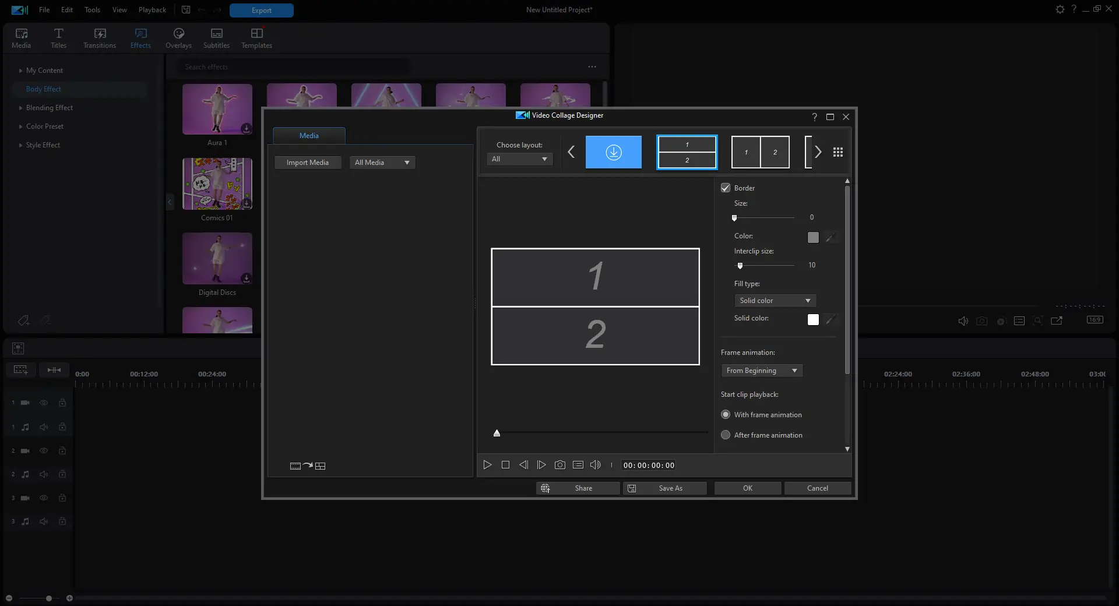1119x606 pixels.
Task: Stop the collage preview playback
Action: [x=505, y=465]
